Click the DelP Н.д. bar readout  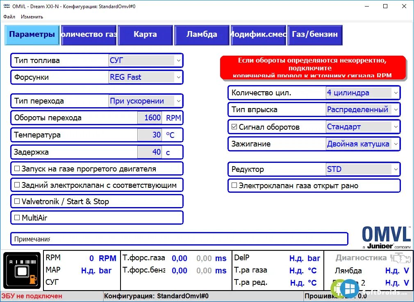coord(305,258)
